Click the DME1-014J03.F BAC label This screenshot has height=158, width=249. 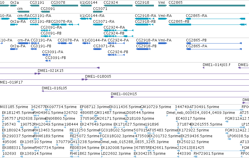click(x=217, y=65)
